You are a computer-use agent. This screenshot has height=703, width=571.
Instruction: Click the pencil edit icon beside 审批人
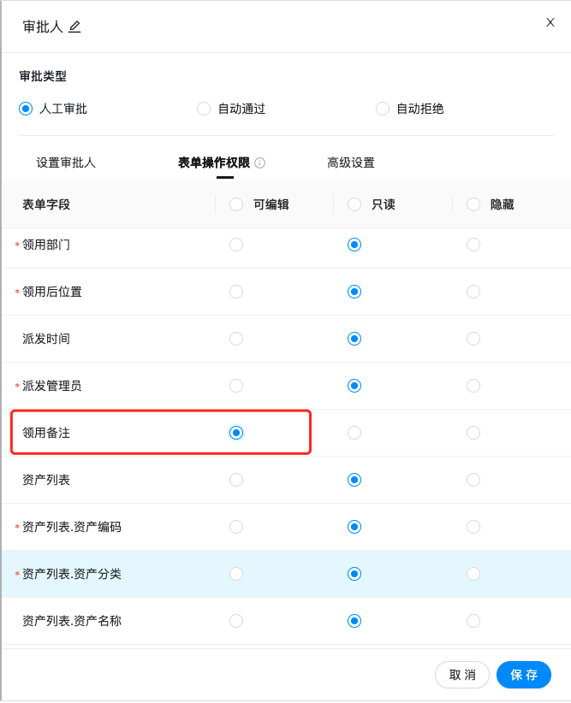74,27
